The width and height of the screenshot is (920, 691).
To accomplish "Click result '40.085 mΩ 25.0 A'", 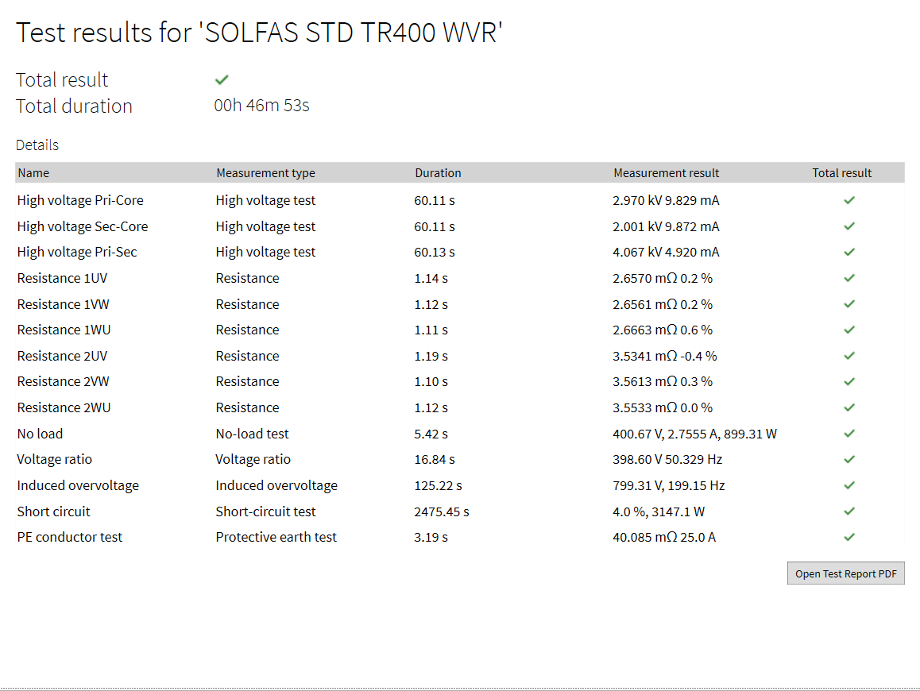I will tap(664, 538).
